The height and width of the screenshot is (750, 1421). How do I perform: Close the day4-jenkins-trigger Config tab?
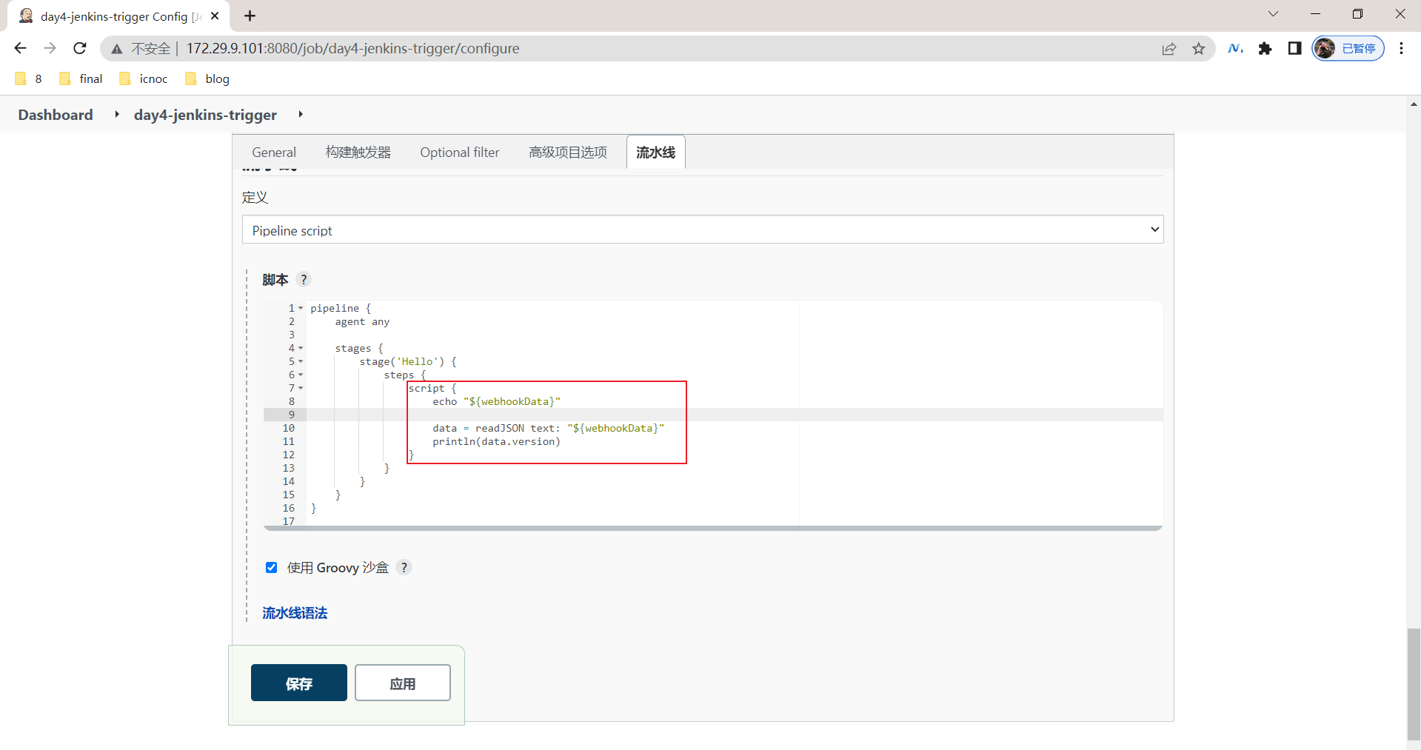tap(215, 16)
